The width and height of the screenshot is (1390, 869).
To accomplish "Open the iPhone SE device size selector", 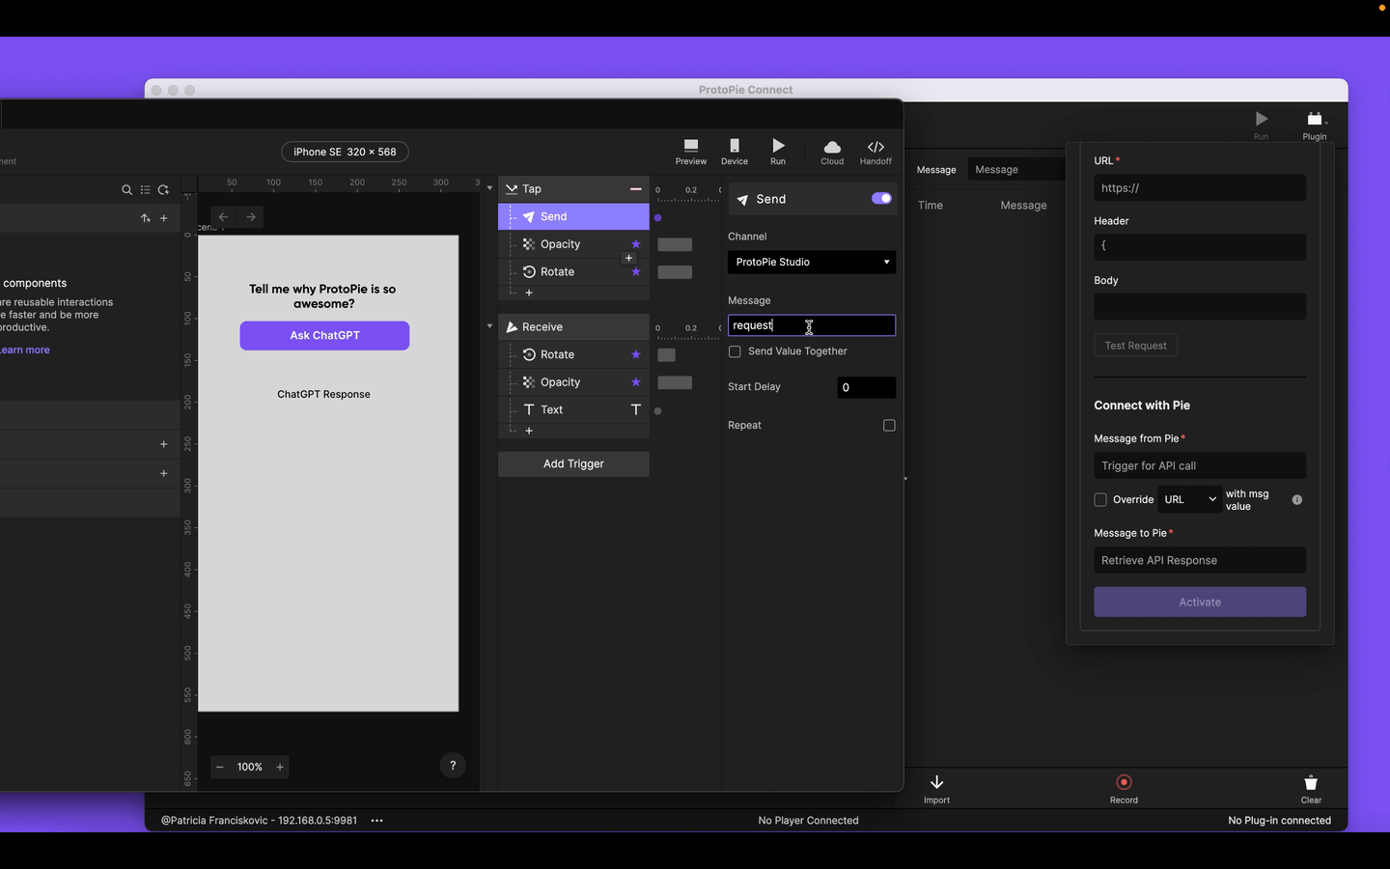I will tap(345, 153).
